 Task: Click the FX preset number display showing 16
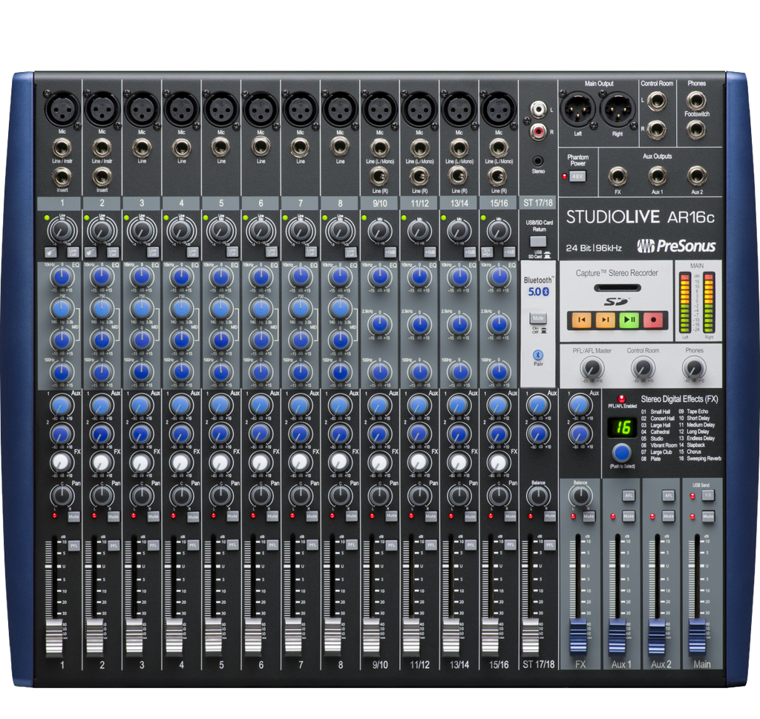tap(622, 428)
